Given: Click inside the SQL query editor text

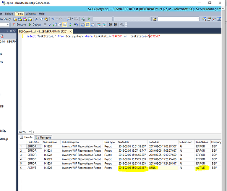Looking at the screenshot, I should coord(93,36).
